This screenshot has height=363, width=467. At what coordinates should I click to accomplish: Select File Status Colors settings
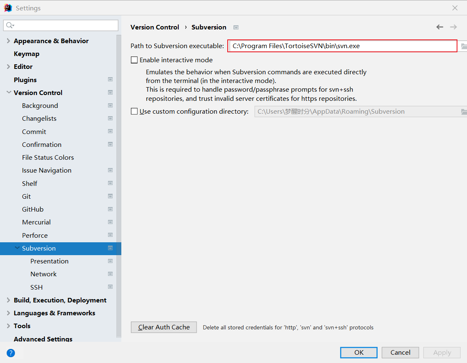pos(48,158)
